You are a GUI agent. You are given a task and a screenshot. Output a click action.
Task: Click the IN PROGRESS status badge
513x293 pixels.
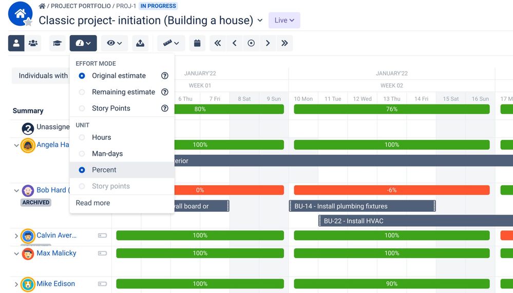(158, 6)
